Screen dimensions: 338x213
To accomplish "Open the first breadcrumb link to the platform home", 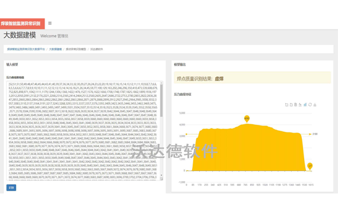I will tap(26, 49).
